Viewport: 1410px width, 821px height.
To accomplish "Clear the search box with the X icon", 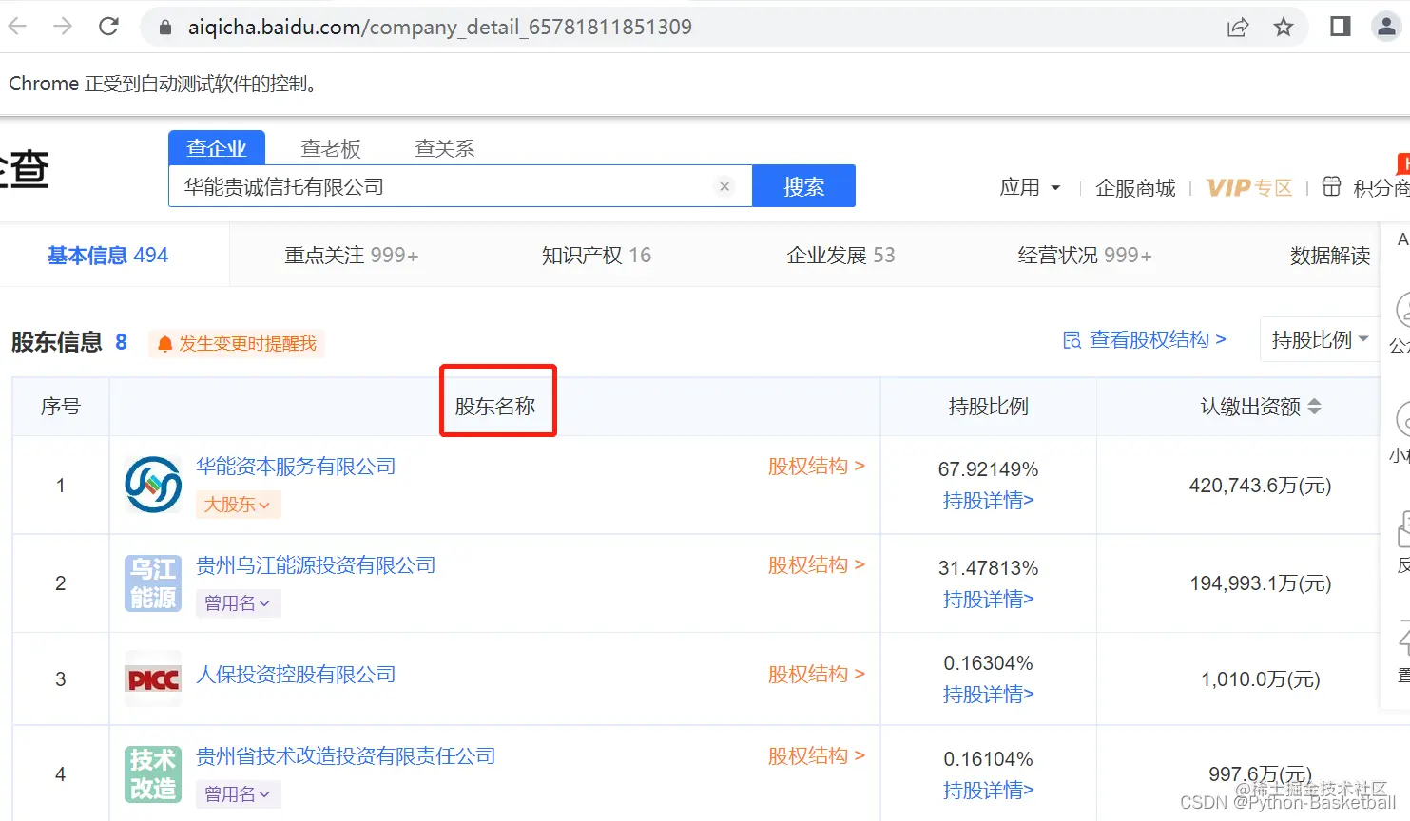I will [724, 186].
